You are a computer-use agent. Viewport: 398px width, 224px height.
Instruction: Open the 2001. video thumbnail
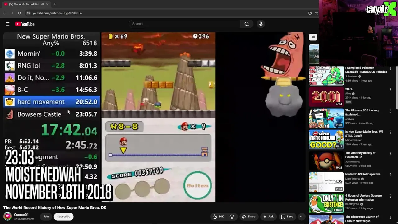point(326,97)
